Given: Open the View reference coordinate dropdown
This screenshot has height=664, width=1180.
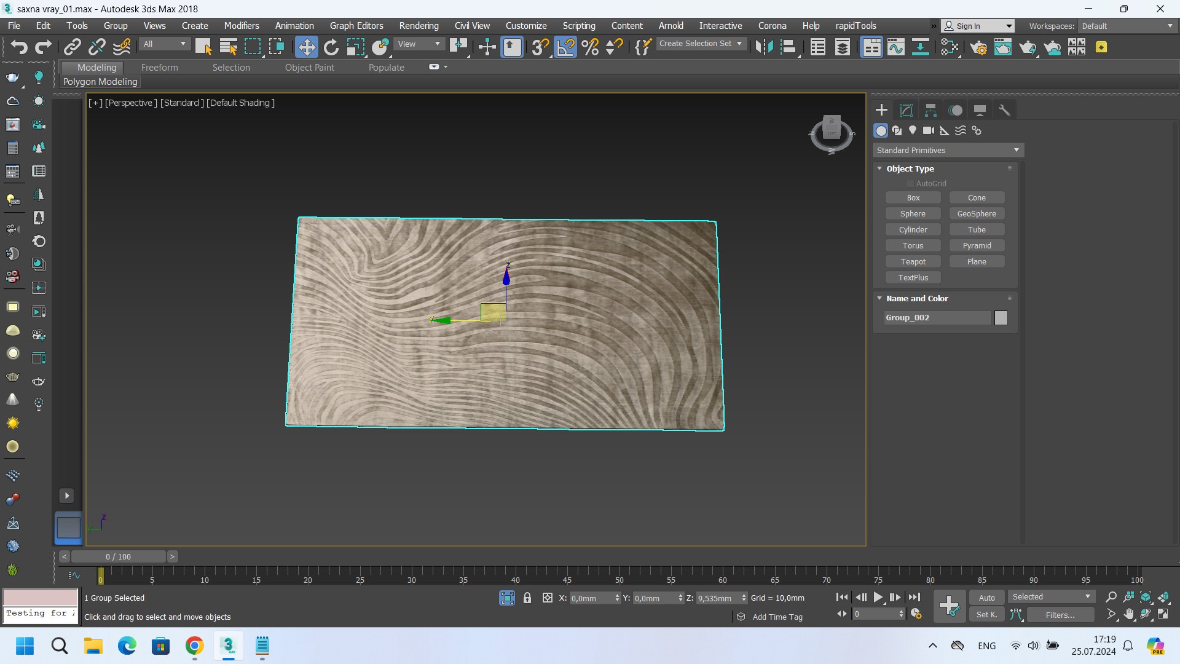Looking at the screenshot, I should pos(419,44).
